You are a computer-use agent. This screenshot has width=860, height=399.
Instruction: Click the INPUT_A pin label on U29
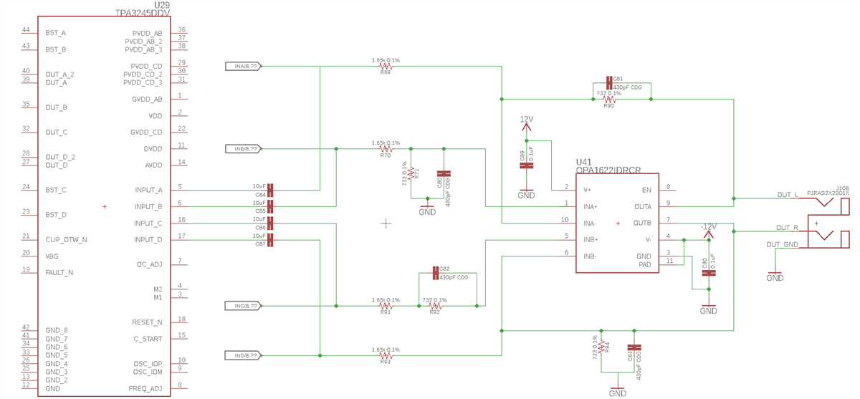[x=148, y=191]
